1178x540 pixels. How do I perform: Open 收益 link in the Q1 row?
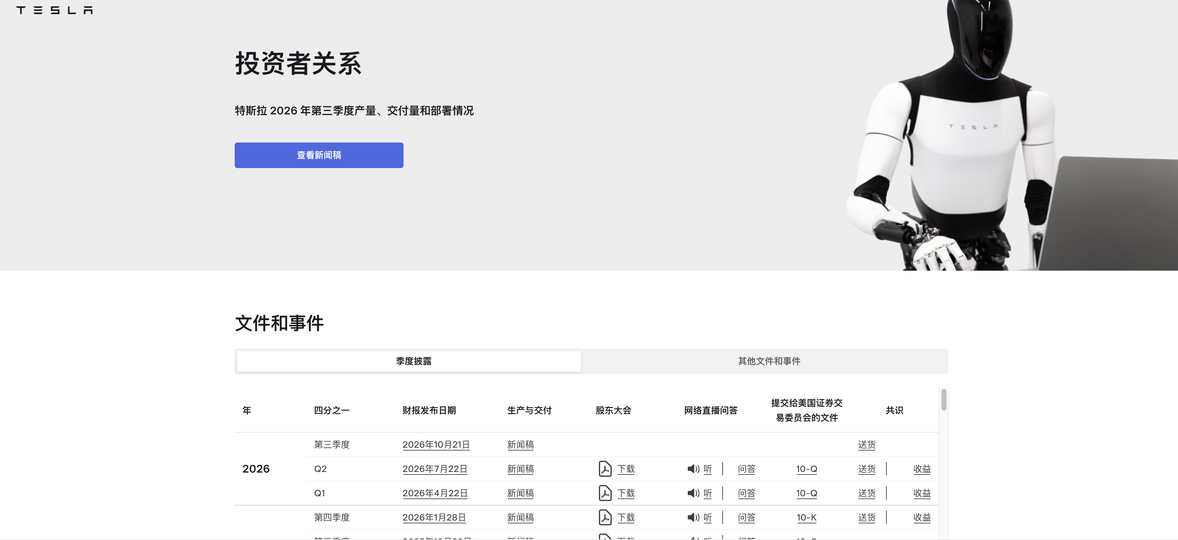coord(922,493)
